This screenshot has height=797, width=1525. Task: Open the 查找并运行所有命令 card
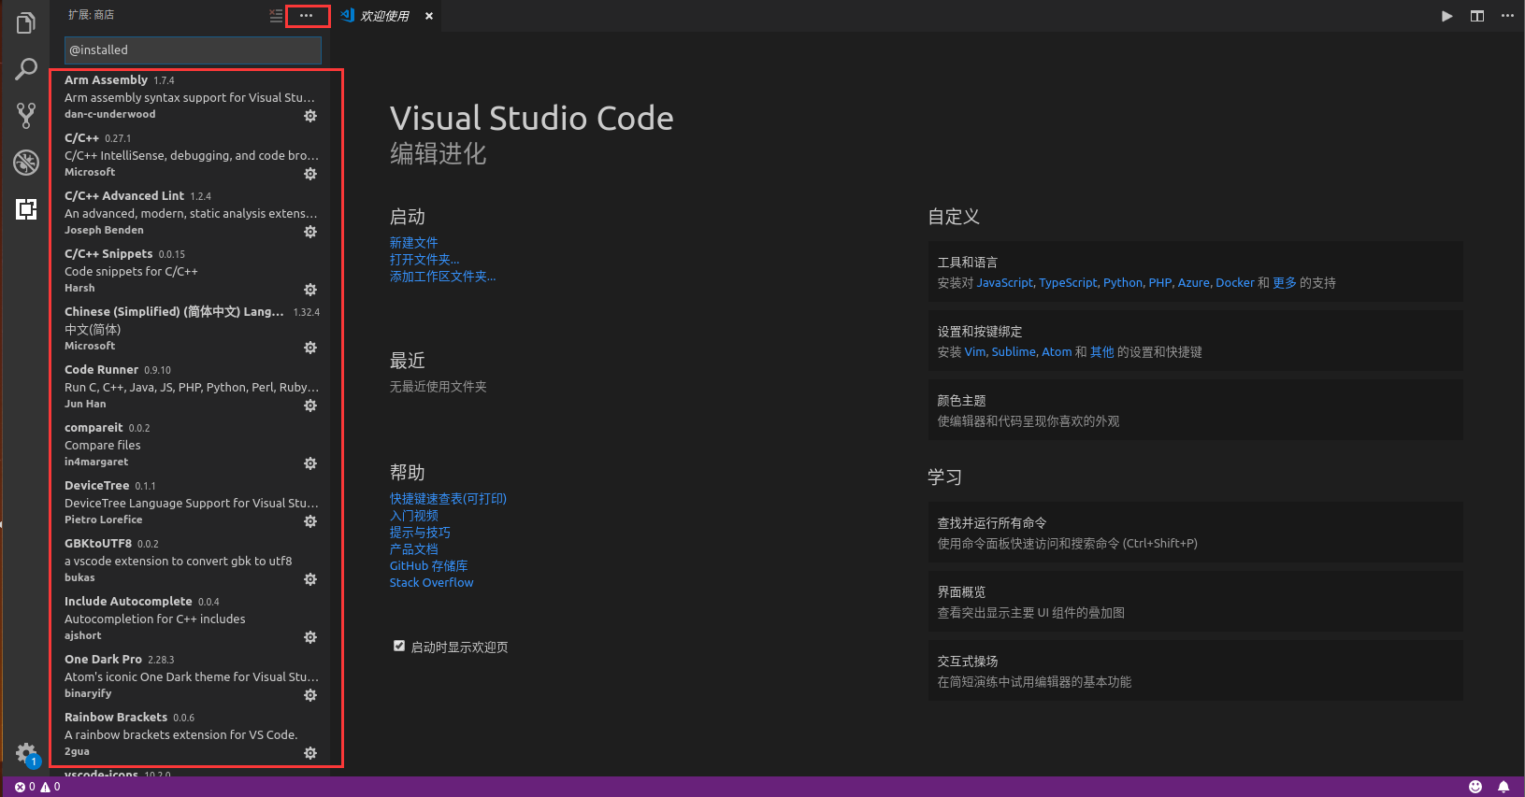coord(1195,533)
